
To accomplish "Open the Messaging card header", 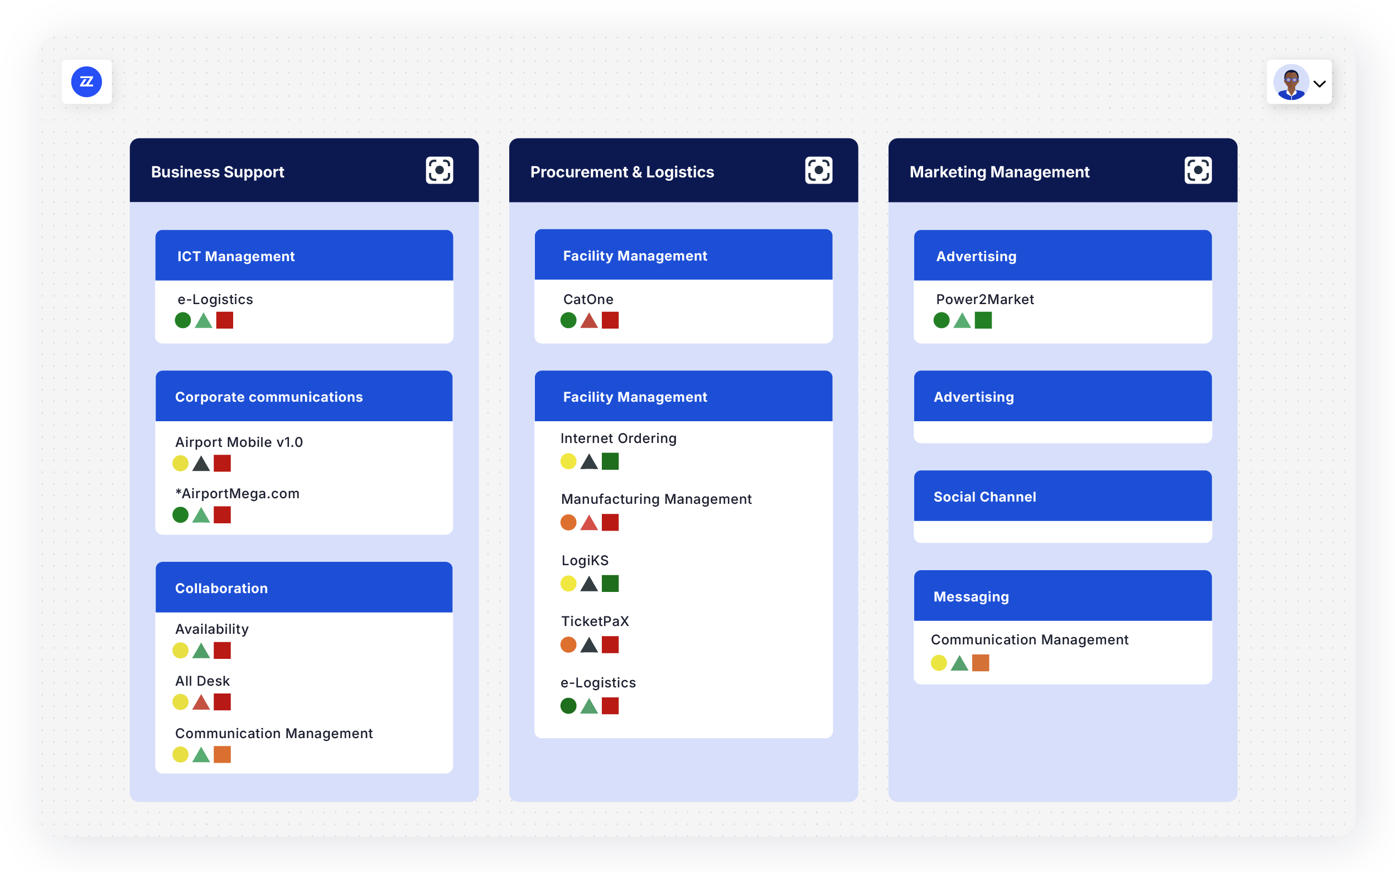I will coord(1063,596).
